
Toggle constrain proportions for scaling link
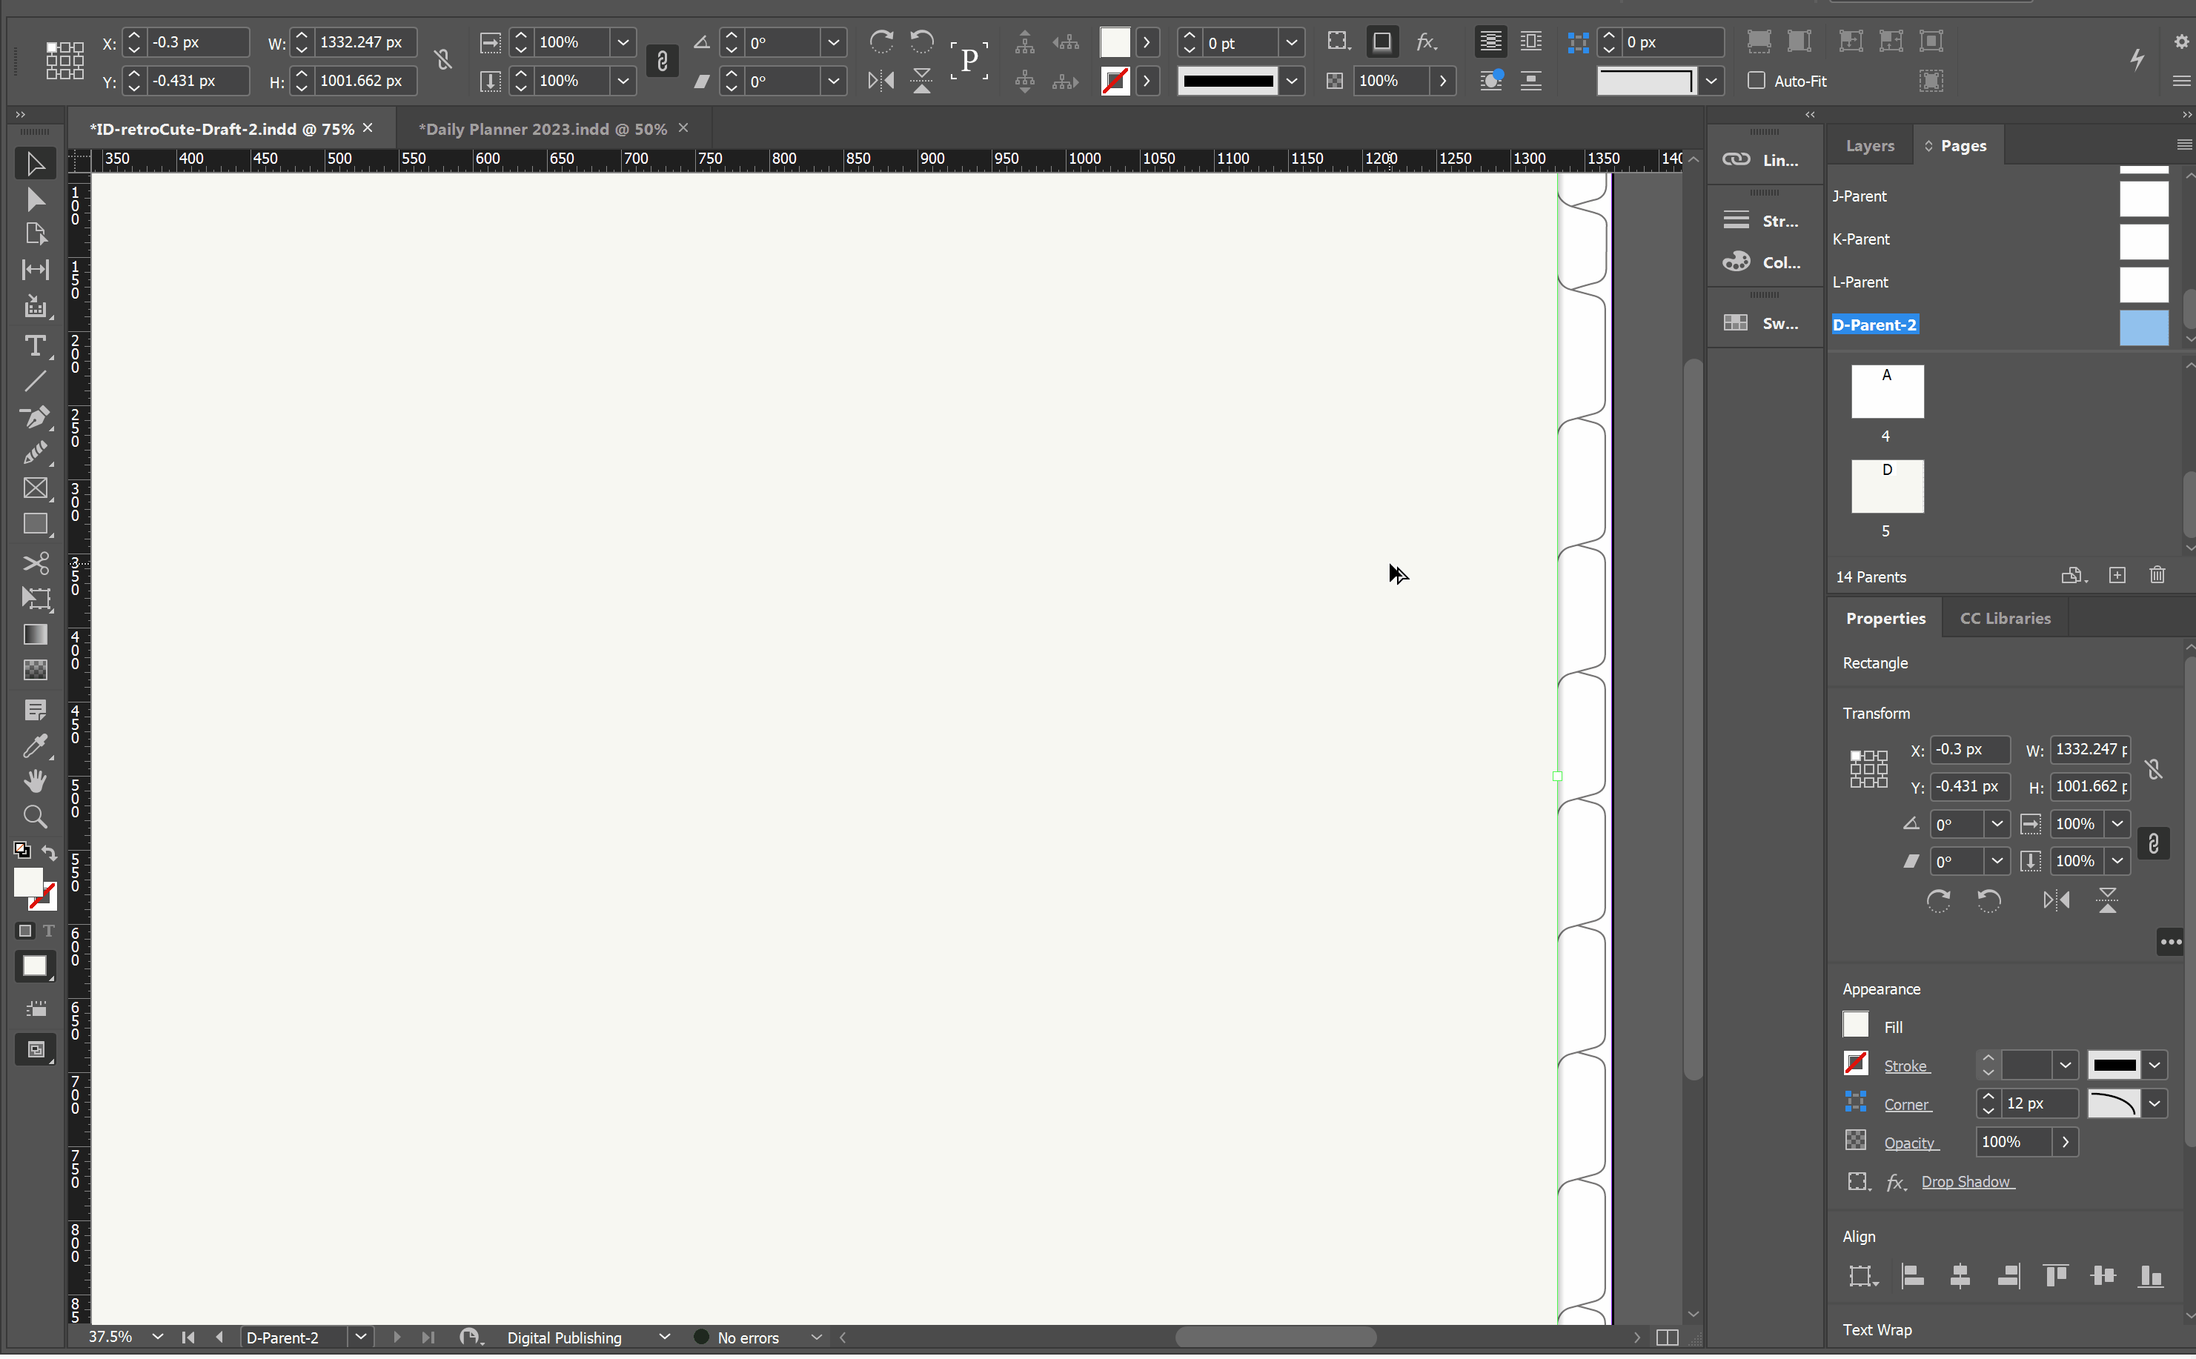coord(663,61)
